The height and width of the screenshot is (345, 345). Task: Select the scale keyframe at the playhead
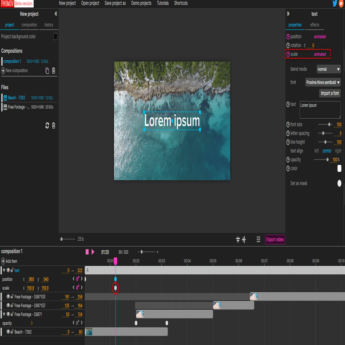coord(116,288)
